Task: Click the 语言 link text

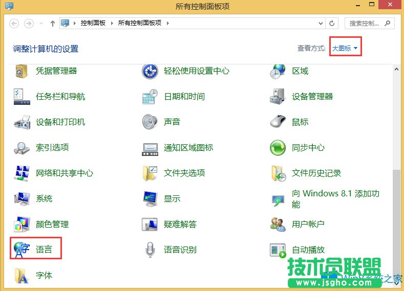Action: (x=44, y=249)
